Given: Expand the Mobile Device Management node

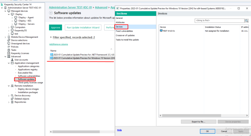Looking at the screenshot, I should pos(5,37).
